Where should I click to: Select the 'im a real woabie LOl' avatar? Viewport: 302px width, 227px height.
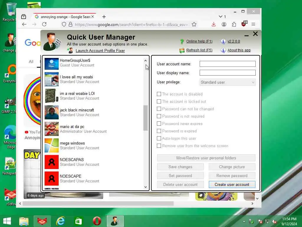(x=51, y=96)
